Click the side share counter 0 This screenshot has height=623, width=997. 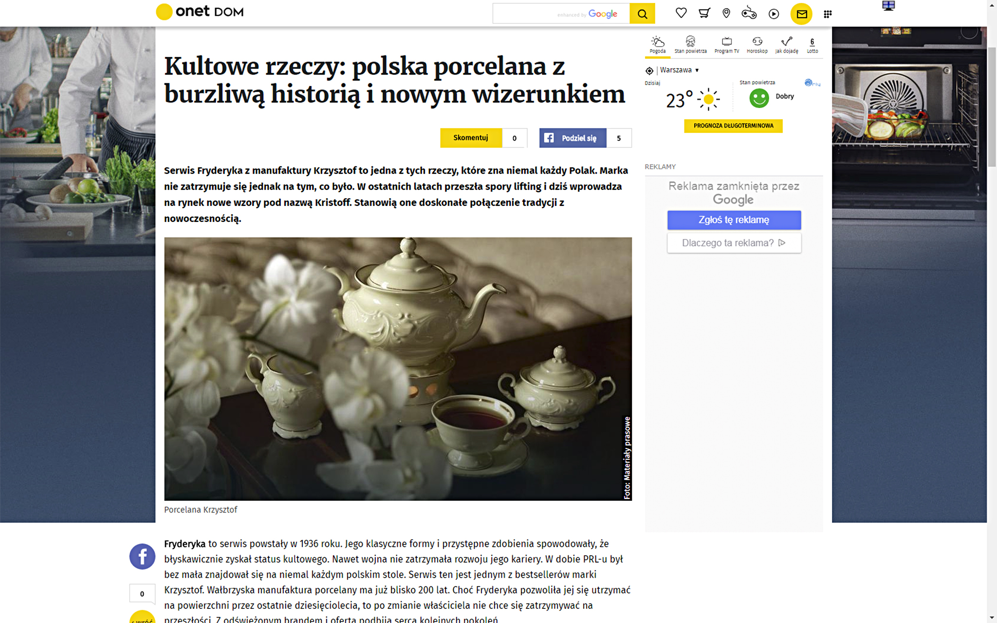(x=142, y=594)
